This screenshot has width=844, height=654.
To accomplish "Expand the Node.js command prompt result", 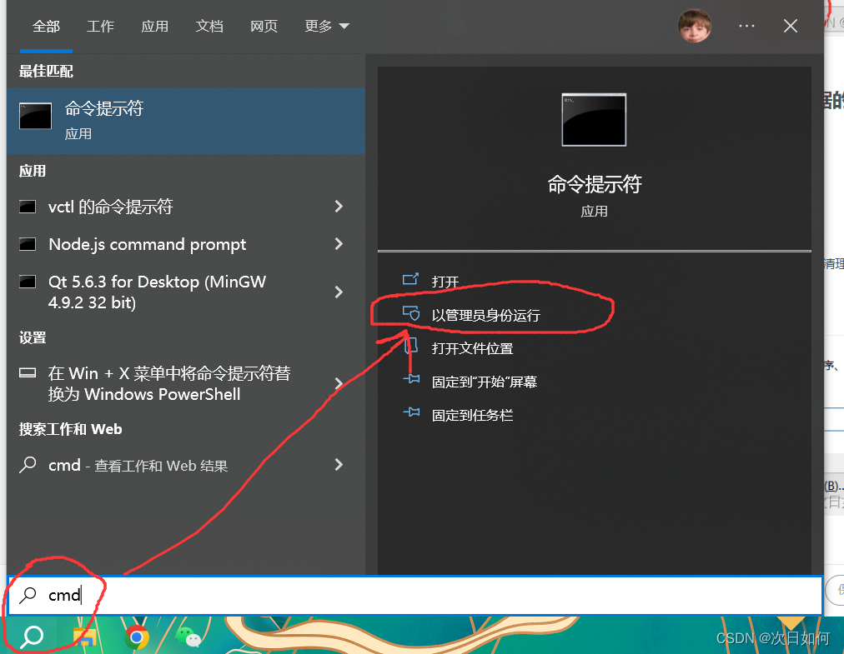I will pos(339,244).
